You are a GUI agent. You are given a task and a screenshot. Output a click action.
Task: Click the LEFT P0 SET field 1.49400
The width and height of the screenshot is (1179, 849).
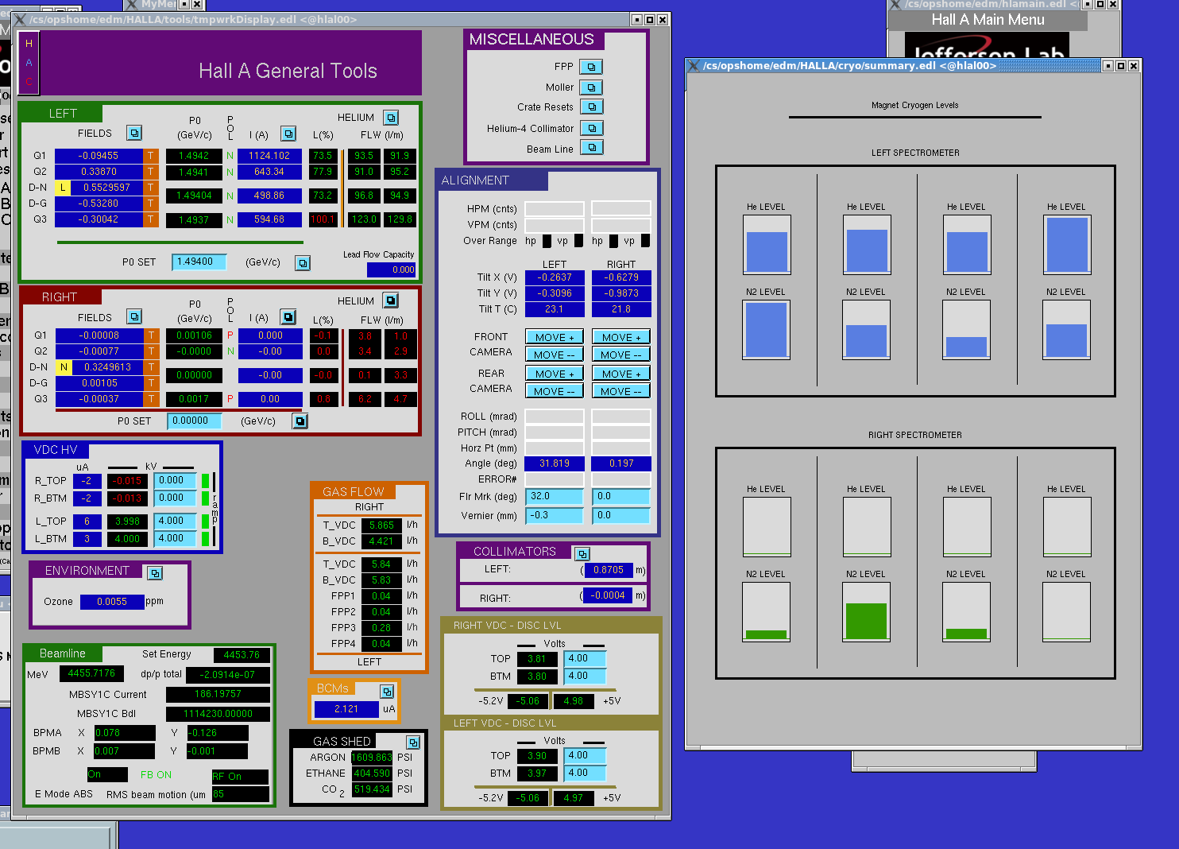[199, 262]
